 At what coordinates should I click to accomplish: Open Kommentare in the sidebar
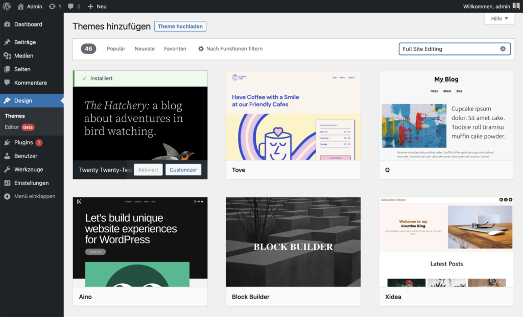(32, 83)
